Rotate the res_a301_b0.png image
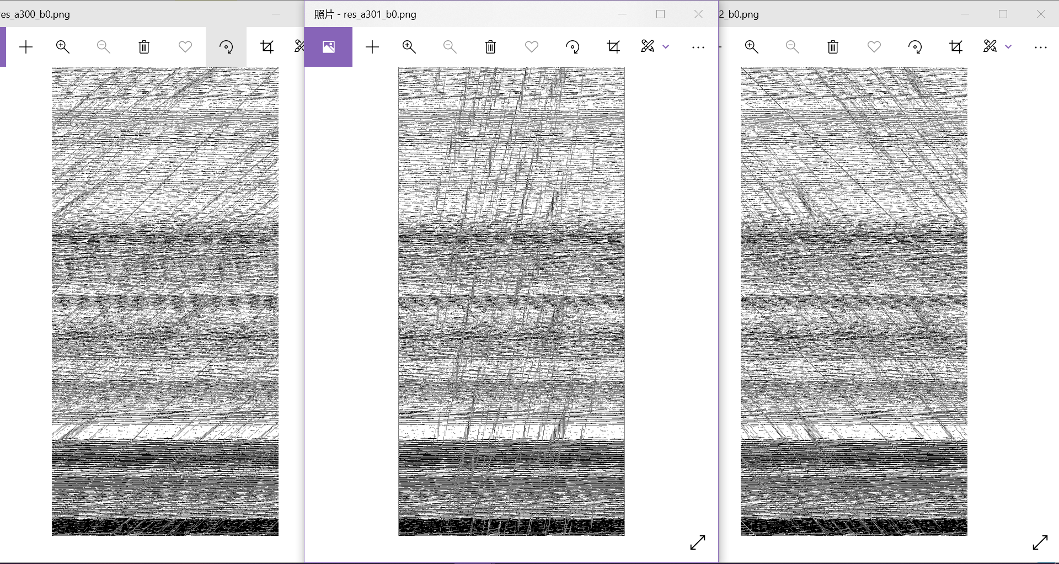 pos(573,47)
